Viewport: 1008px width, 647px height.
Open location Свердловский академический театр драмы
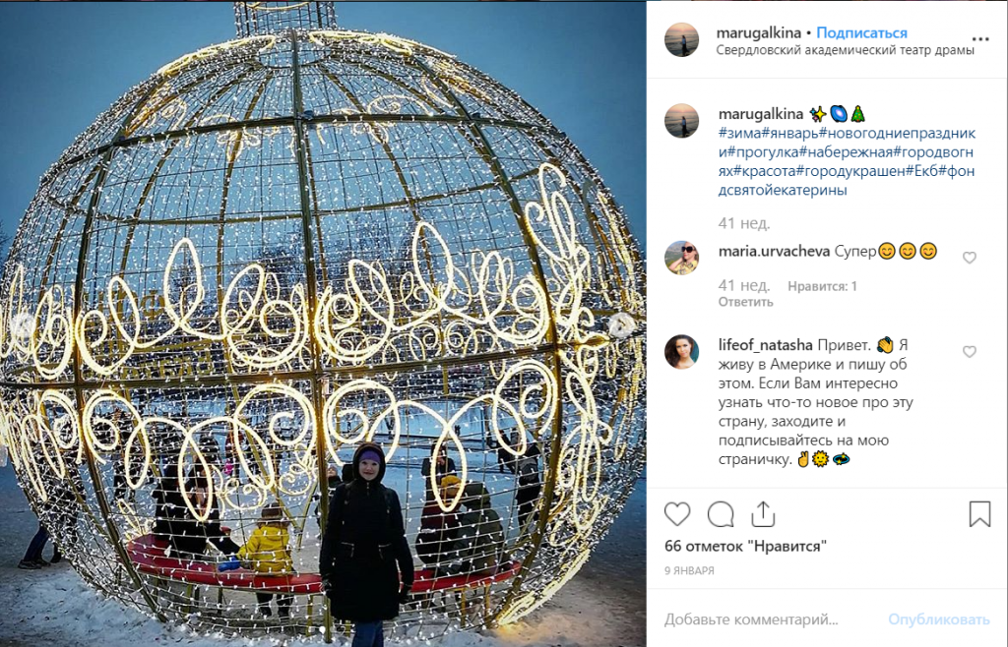pyautogui.click(x=846, y=50)
